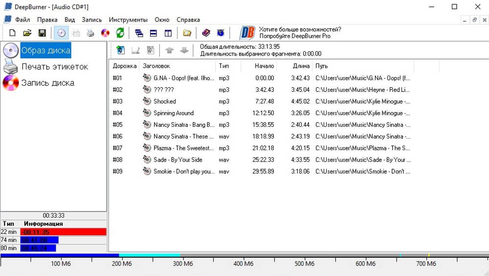Sort by the Путь column header
This screenshot has width=489, height=276.
pyautogui.click(x=363, y=66)
